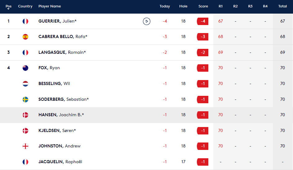Click the Spain flag beside Cabrera Bello
The width and height of the screenshot is (293, 170).
pyautogui.click(x=25, y=37)
